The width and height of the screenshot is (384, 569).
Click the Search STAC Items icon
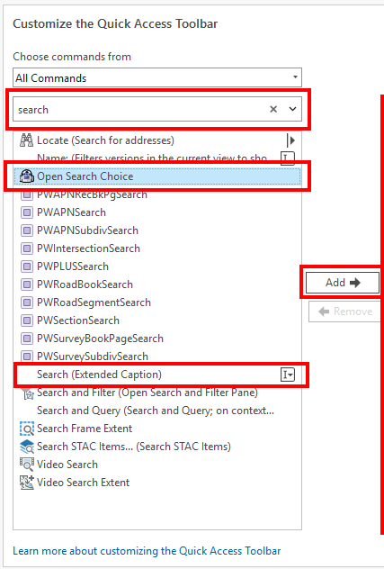[27, 447]
